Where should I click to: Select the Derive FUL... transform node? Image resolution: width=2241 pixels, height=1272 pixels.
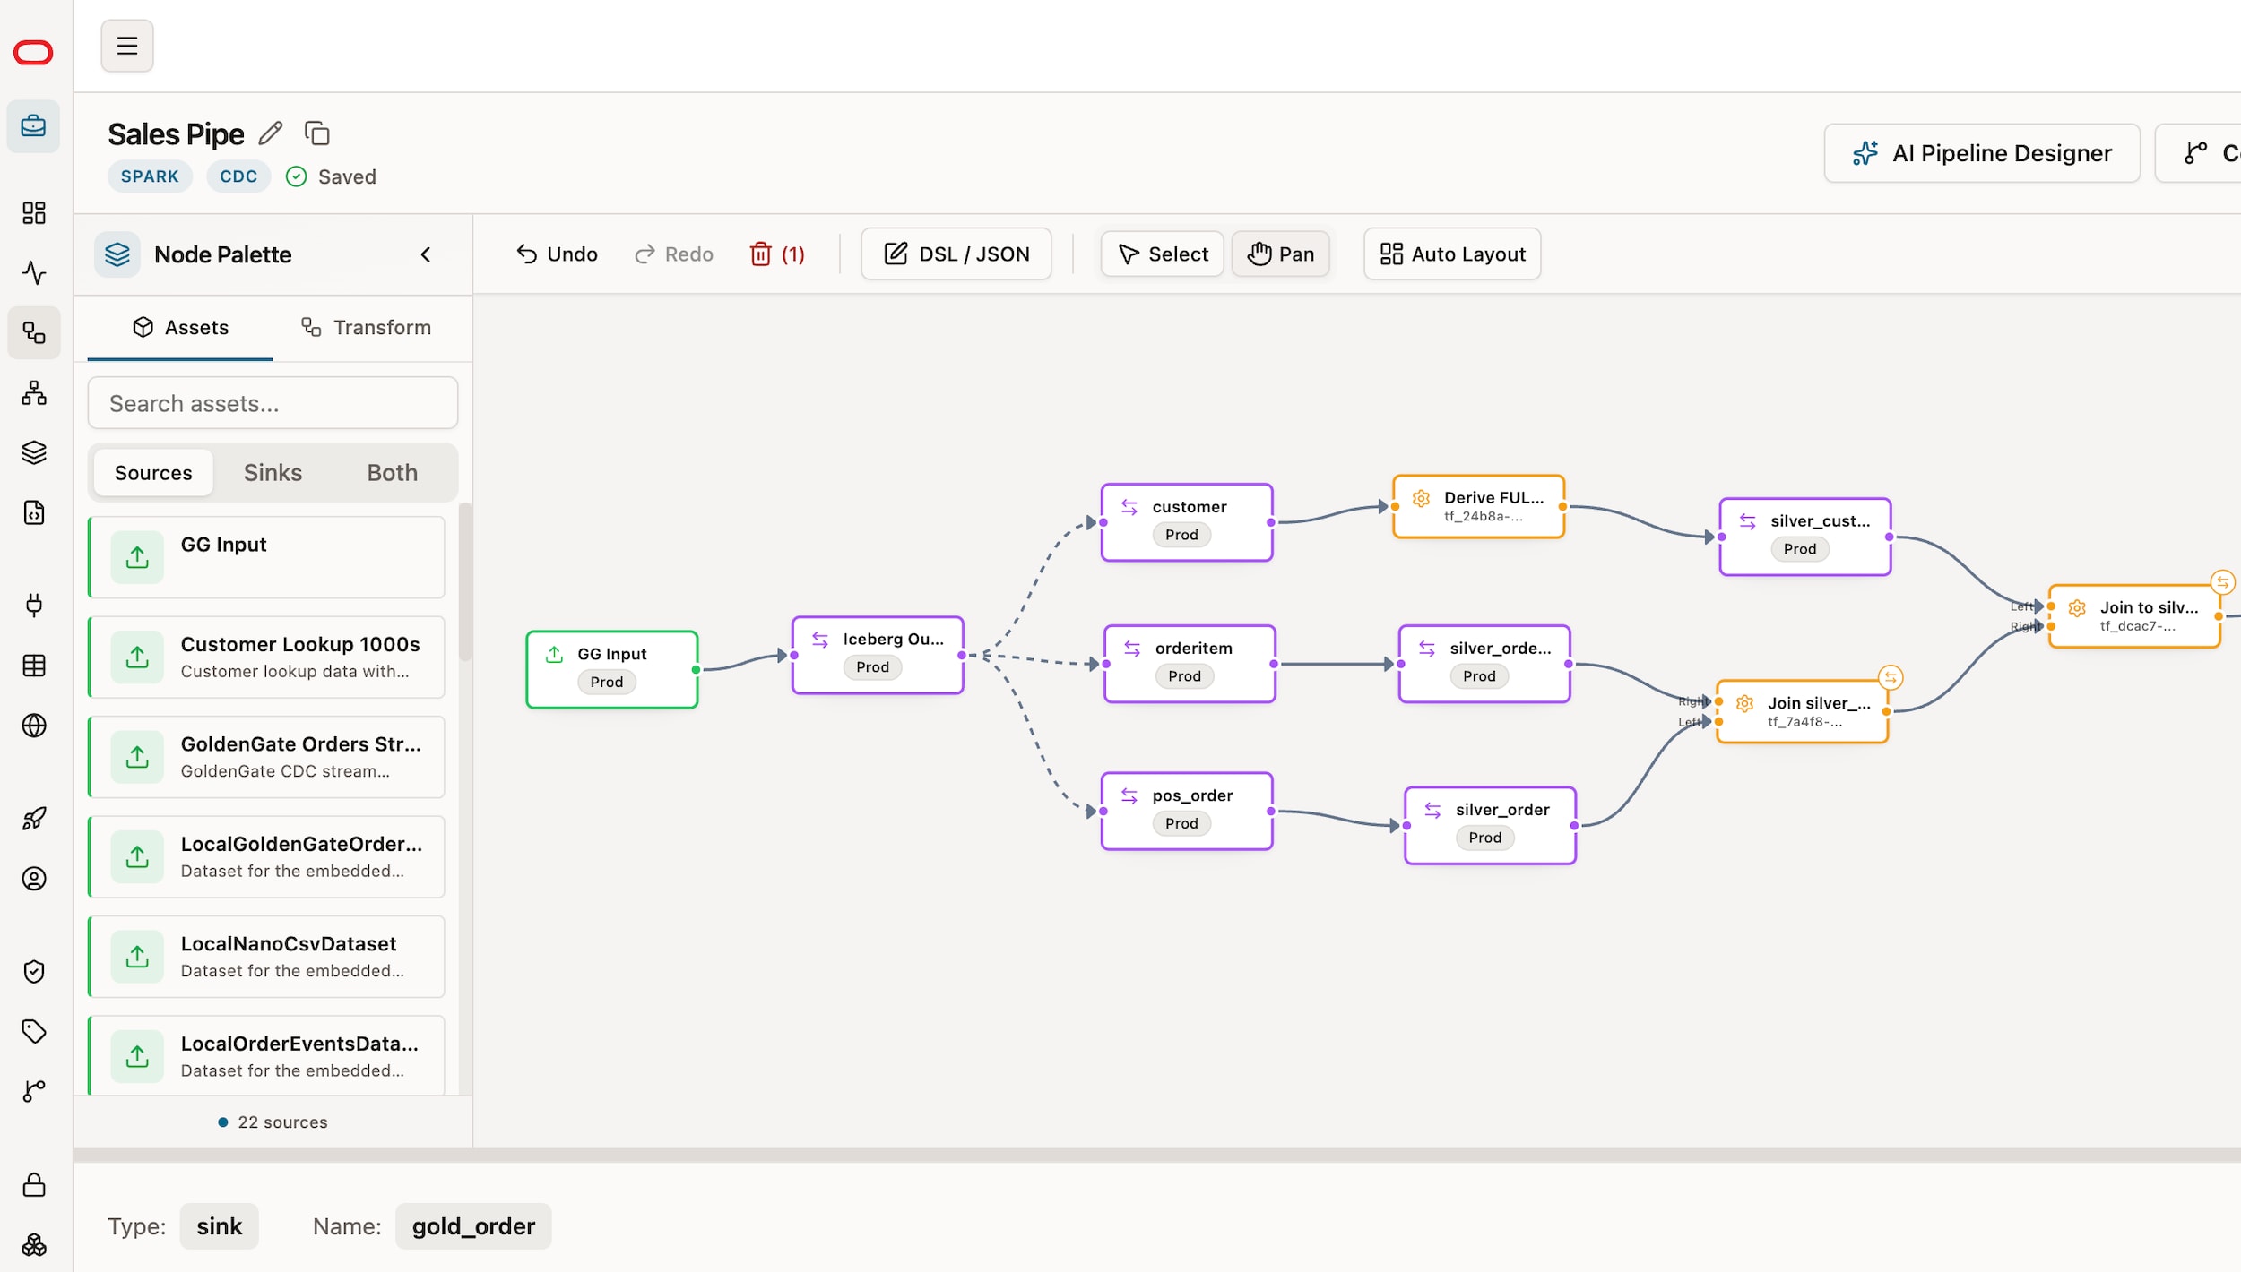tap(1479, 507)
